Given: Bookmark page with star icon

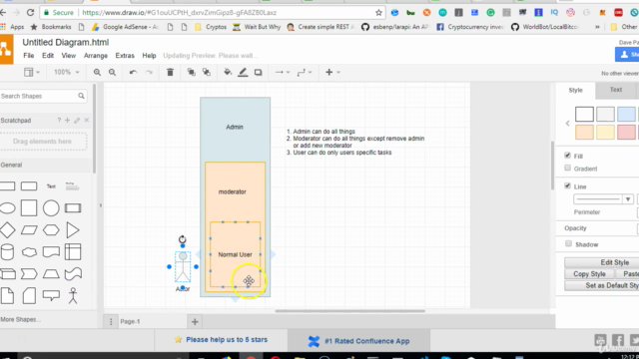Looking at the screenshot, I should (378, 13).
